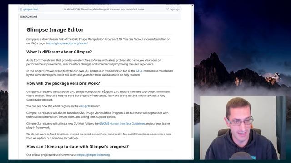
Task: Click the paragraph starting 'Glimpse 1.x releases'
Action: point(97,115)
